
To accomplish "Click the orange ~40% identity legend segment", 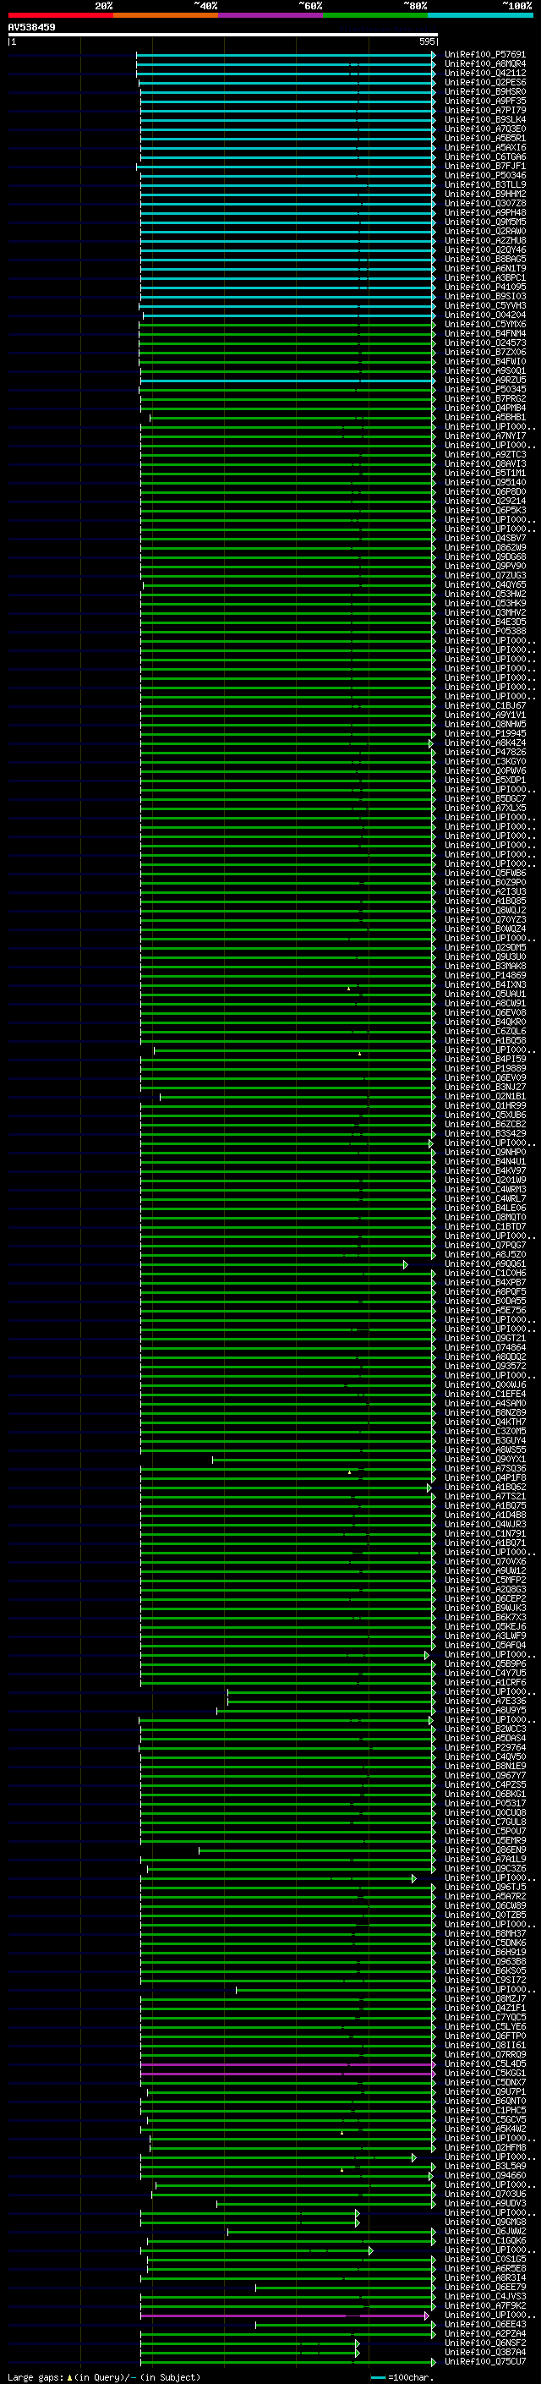I will pos(166,15).
